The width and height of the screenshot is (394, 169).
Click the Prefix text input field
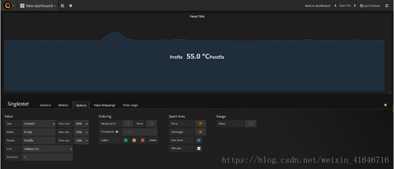point(39,132)
